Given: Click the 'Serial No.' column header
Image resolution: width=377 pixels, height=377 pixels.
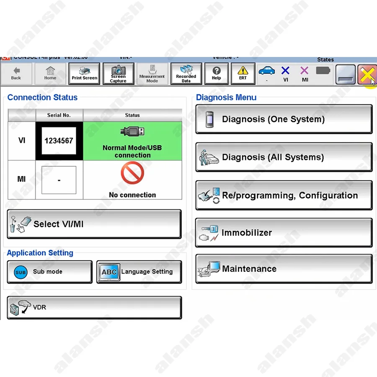Looking at the screenshot, I should [x=59, y=115].
